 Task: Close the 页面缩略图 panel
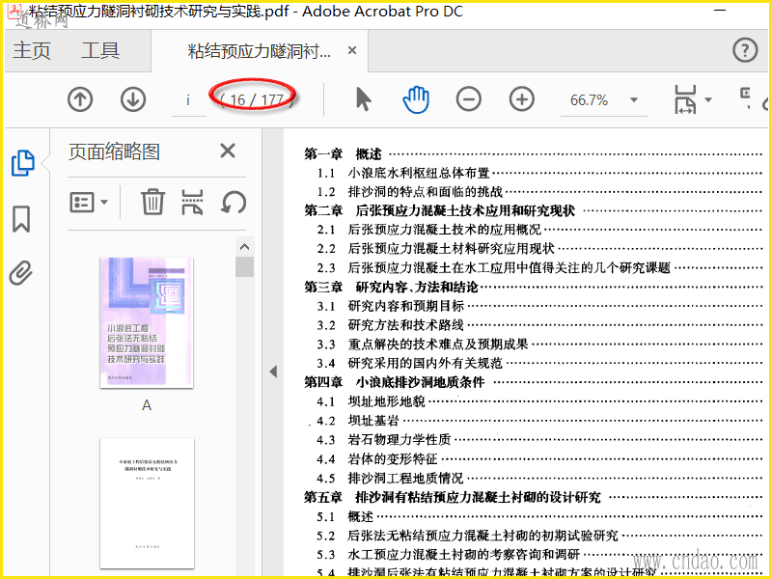(x=228, y=151)
